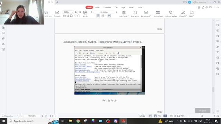Go to previous page in toolbar

91,12
